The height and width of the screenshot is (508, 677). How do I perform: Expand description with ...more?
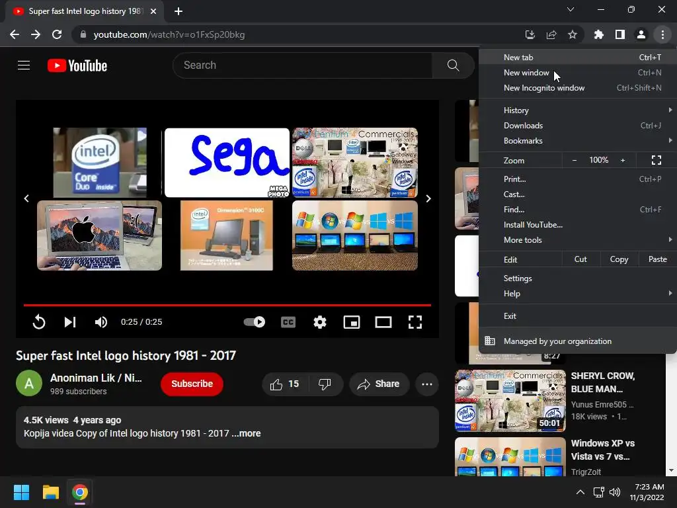(246, 433)
